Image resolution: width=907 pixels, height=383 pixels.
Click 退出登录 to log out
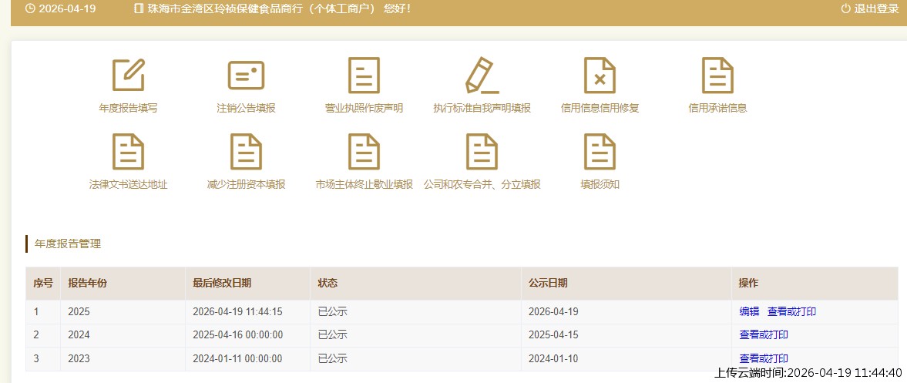pyautogui.click(x=870, y=9)
